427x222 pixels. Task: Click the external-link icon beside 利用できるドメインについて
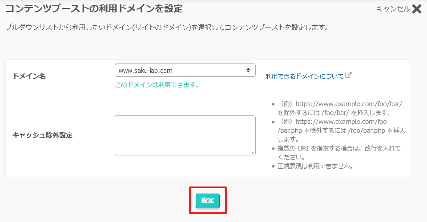click(348, 75)
